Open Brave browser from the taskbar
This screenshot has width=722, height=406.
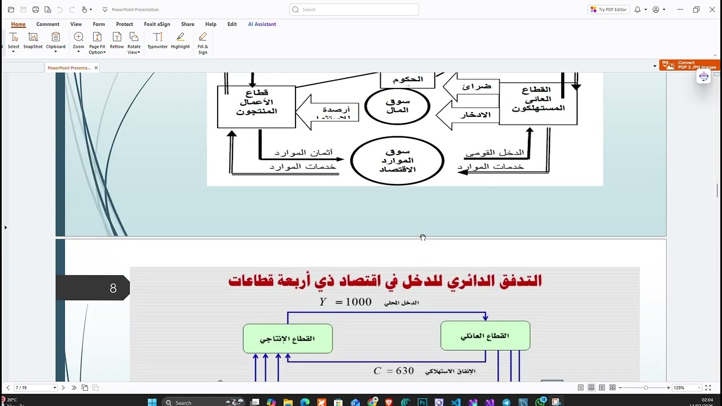[x=389, y=402]
